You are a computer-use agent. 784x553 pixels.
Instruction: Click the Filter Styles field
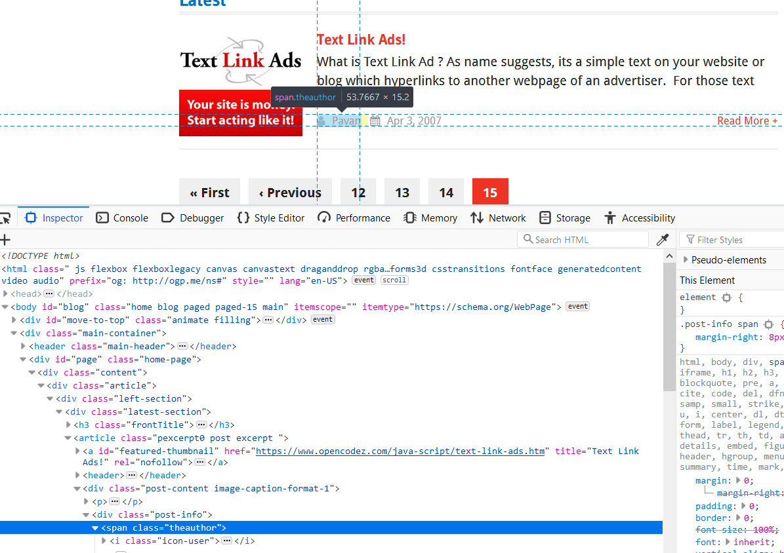[732, 240]
